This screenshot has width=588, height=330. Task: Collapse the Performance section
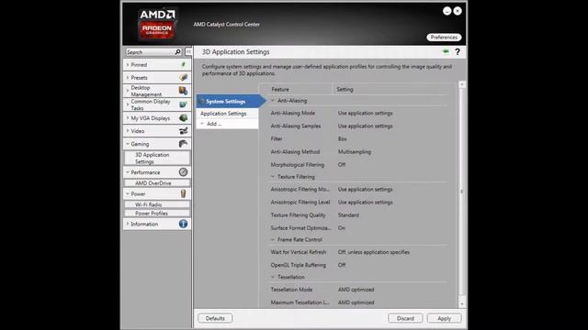[x=128, y=172]
